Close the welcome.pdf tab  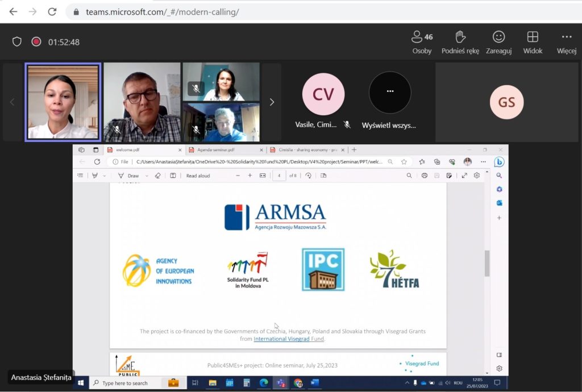(x=180, y=150)
